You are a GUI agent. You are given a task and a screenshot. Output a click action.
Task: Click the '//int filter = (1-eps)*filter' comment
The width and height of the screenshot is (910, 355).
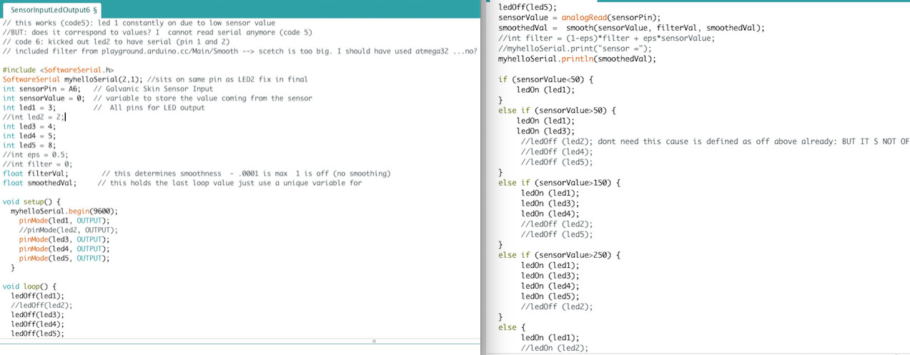(606, 39)
